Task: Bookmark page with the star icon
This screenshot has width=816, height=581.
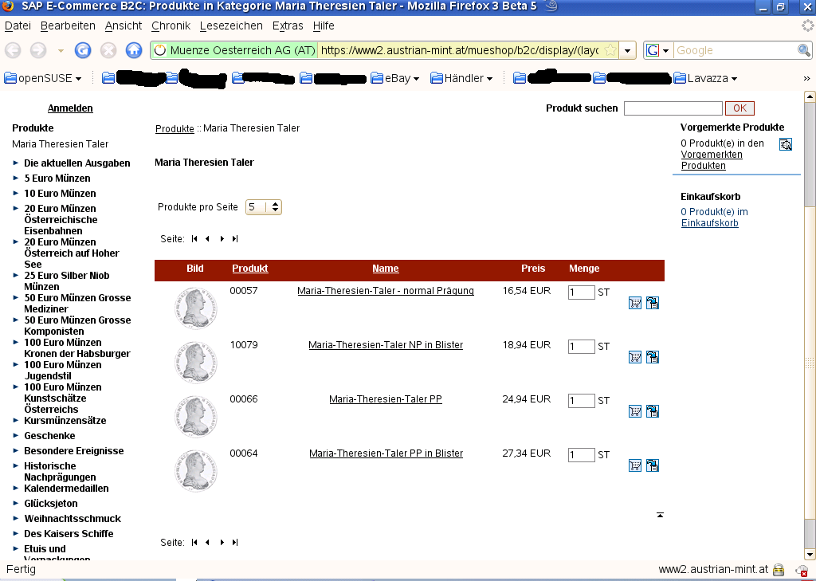Action: click(610, 50)
